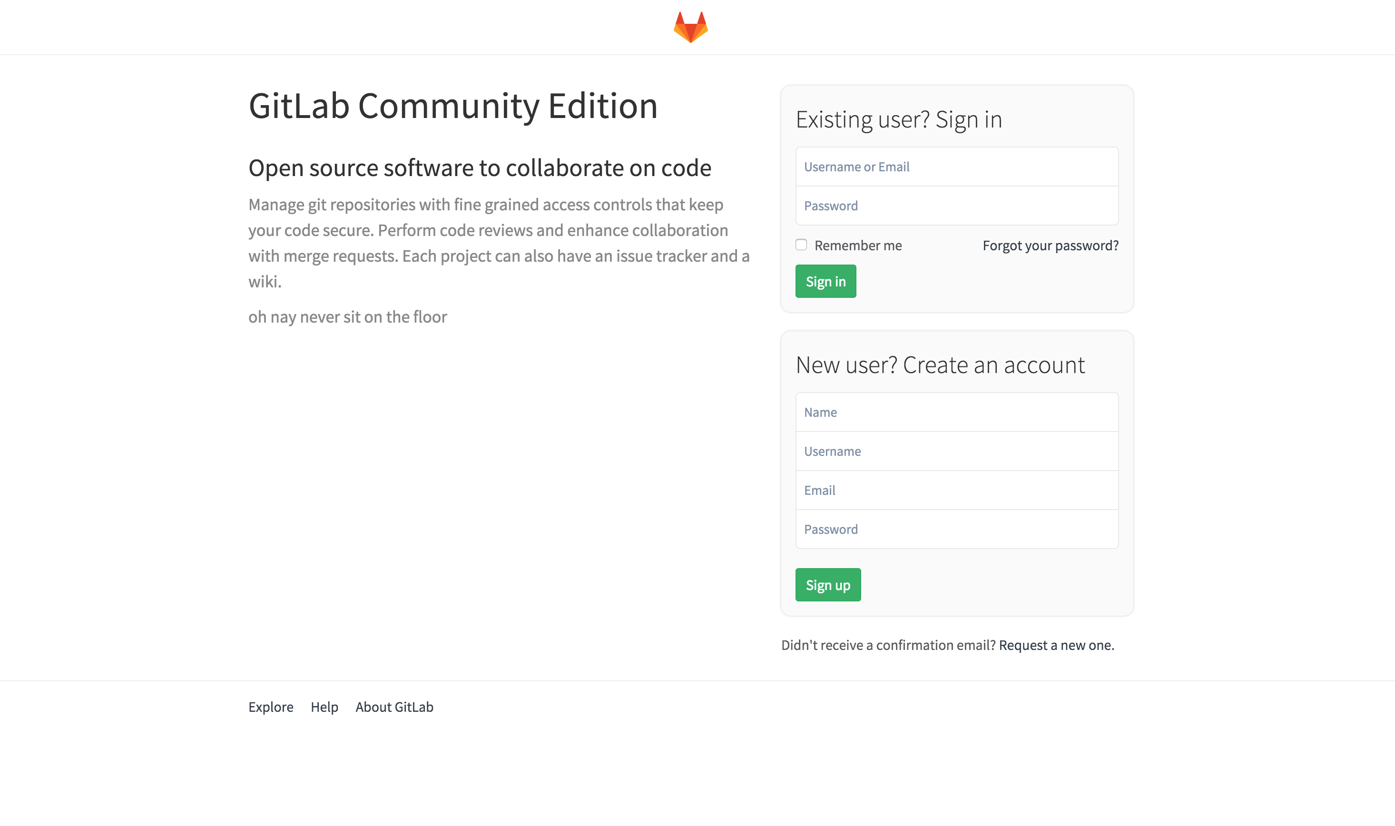Select the Username field under Create an account
1395x826 pixels.
pos(956,451)
